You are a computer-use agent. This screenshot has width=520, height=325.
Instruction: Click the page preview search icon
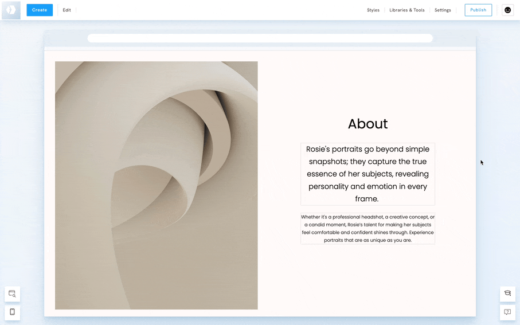click(x=12, y=294)
